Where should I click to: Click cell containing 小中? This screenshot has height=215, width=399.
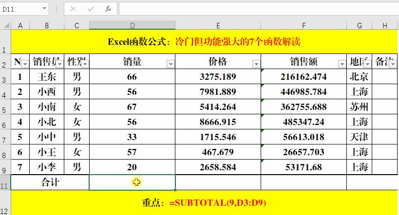point(47,137)
